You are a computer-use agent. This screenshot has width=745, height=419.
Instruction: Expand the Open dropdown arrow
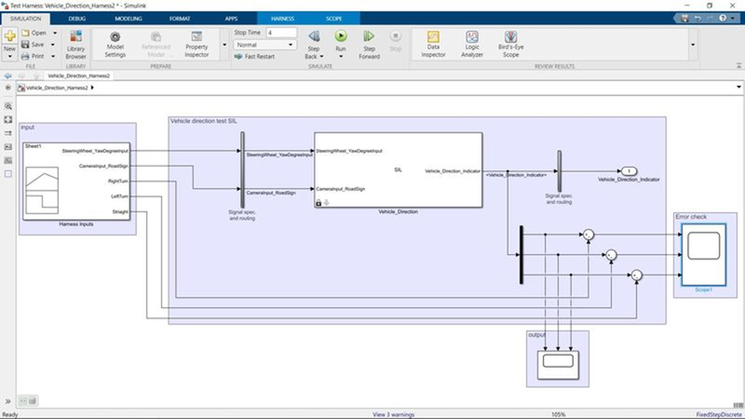55,33
